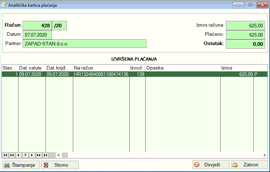Screen dimensions: 270x172
Task: Jump to the first record in navigator
Action: 5,155
